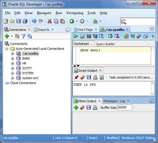The image size is (158, 143).
Task: Open the Navigate menu
Action: (44, 13)
